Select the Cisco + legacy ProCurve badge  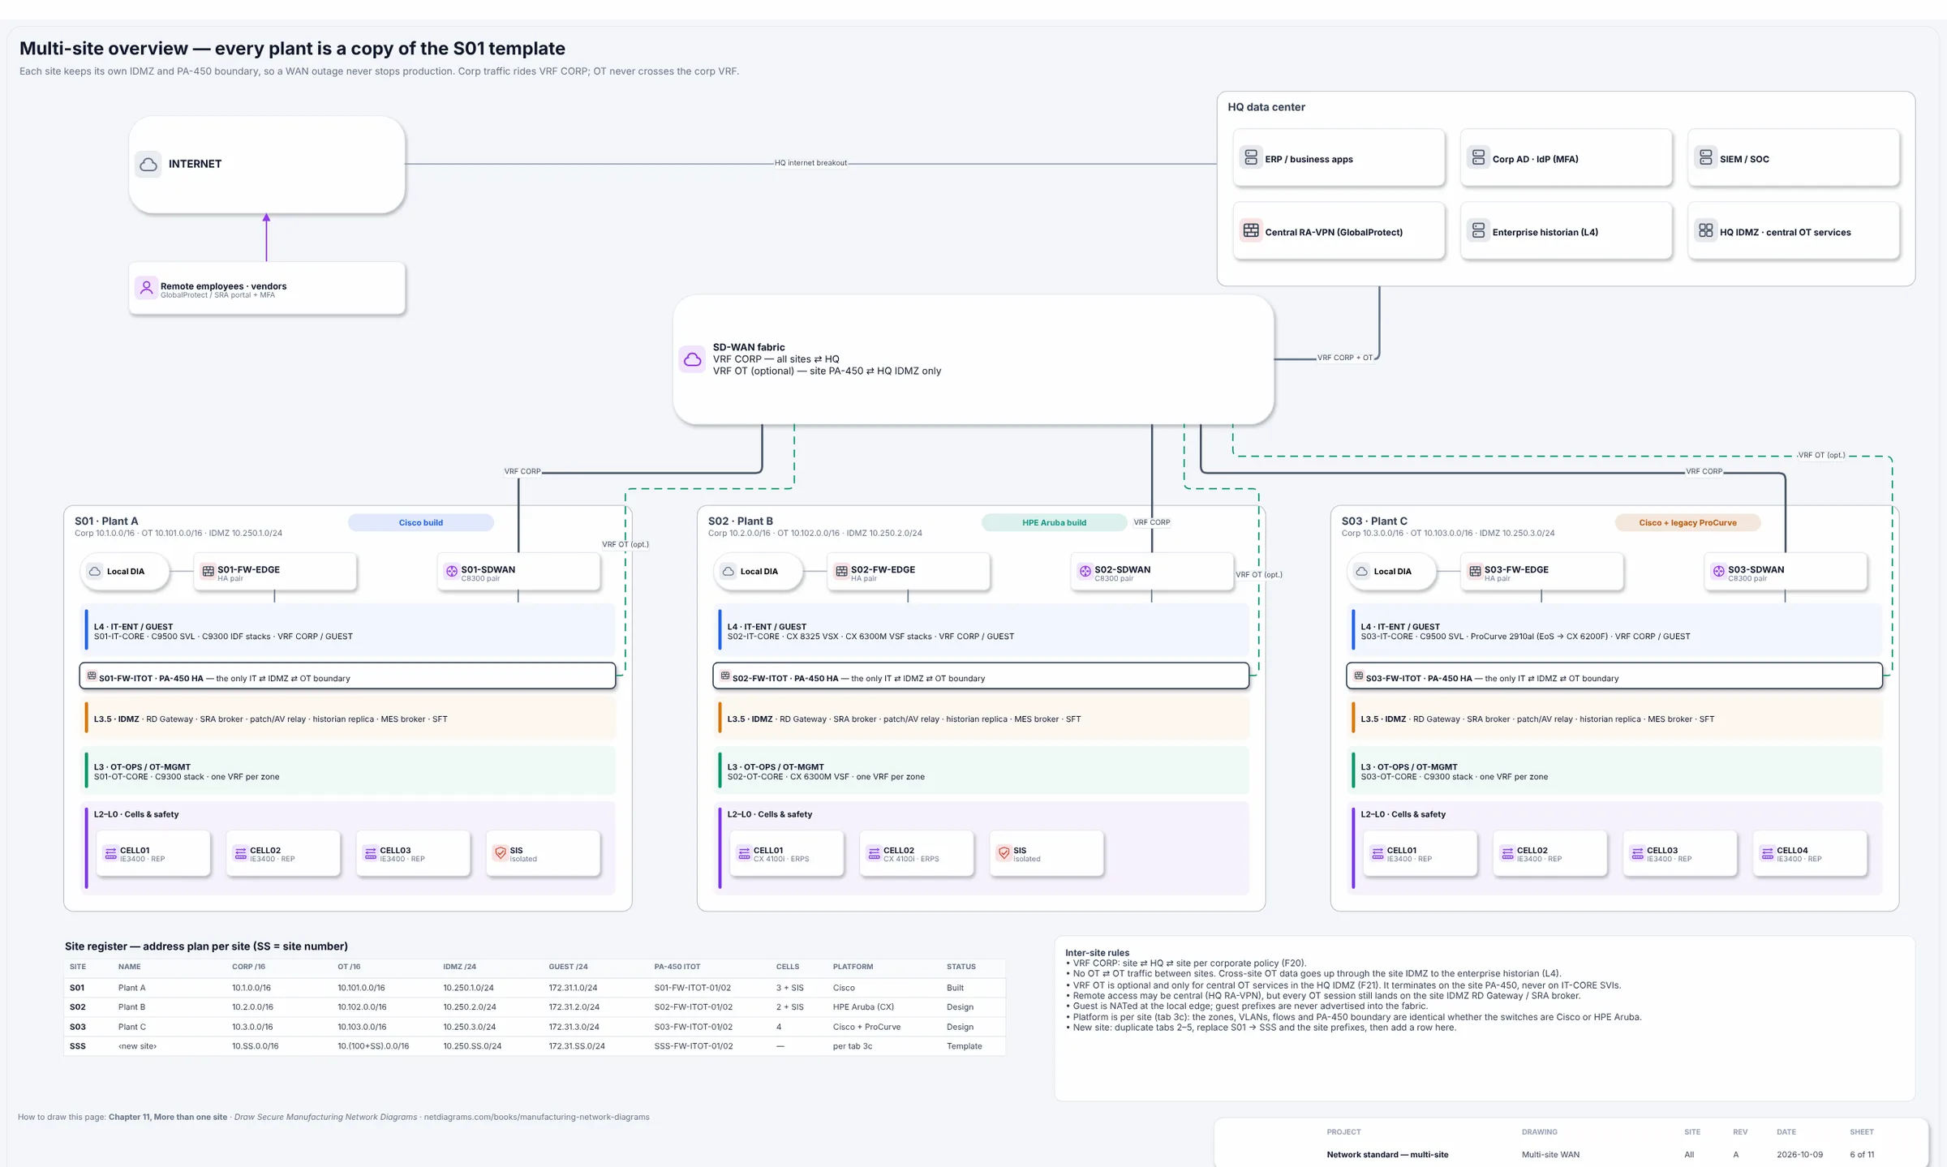(1687, 522)
